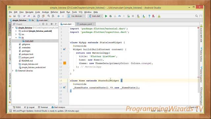Viewport: 211px width, 119px height.
Task: Click the scroll-from-source target icon in Project panel
Action: tap(43, 24)
